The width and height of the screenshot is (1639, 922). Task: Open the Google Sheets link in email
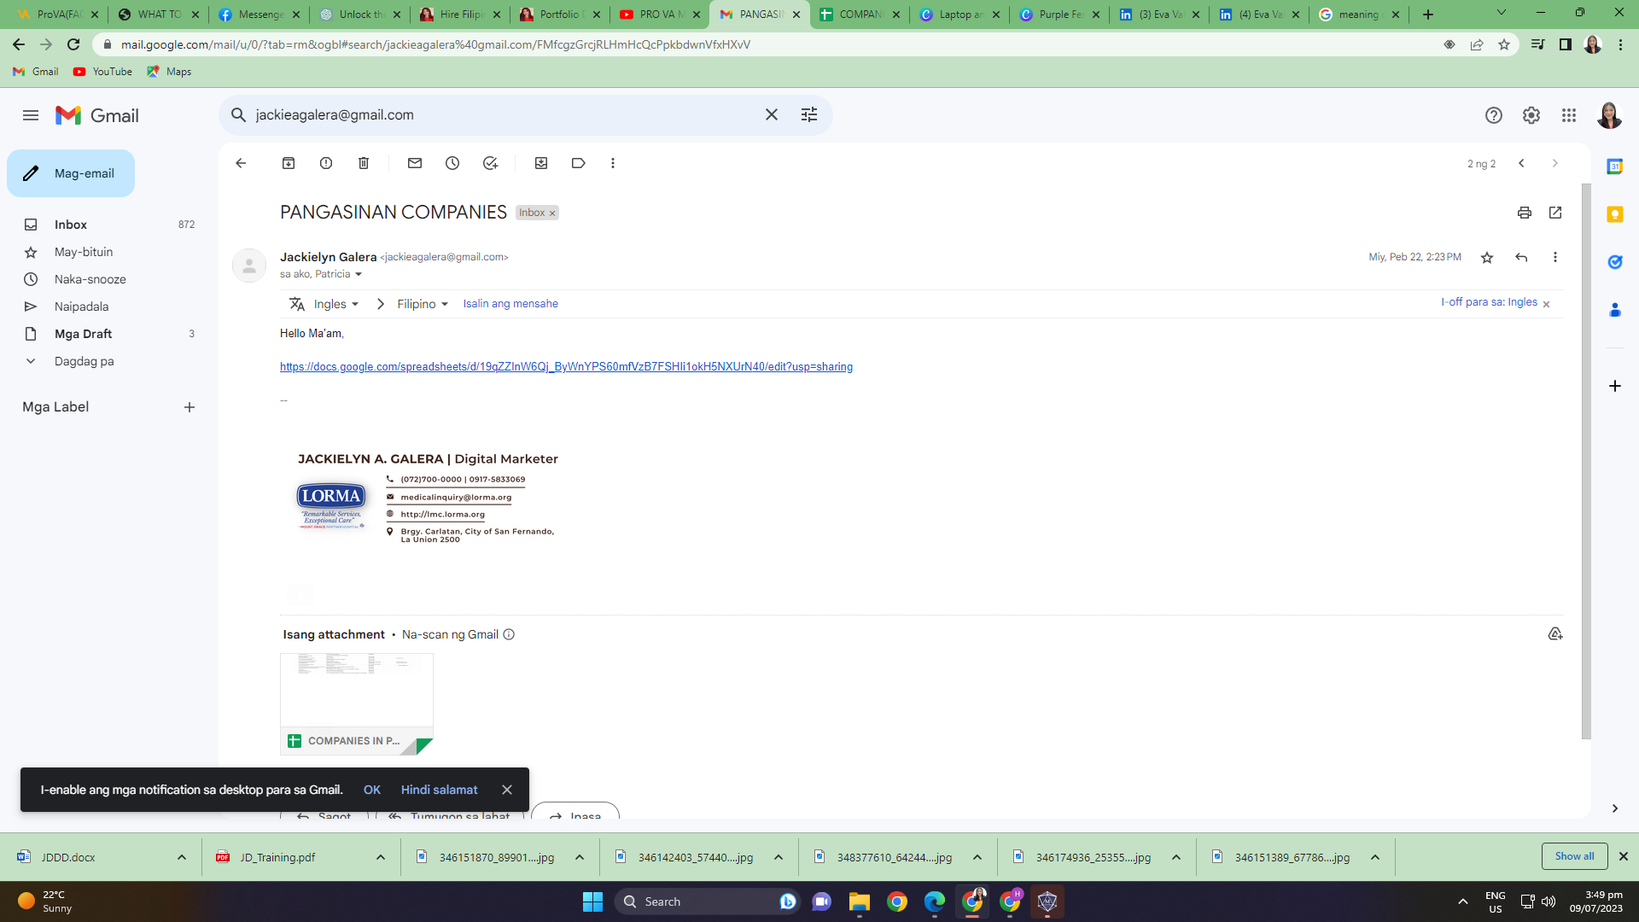click(566, 367)
